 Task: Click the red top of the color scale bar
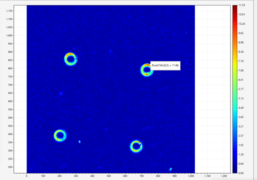point(234,9)
